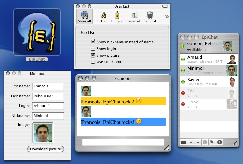Image resolution: width=243 pixels, height=164 pixels.
Task: Click the Nickname field
Action: (48, 116)
